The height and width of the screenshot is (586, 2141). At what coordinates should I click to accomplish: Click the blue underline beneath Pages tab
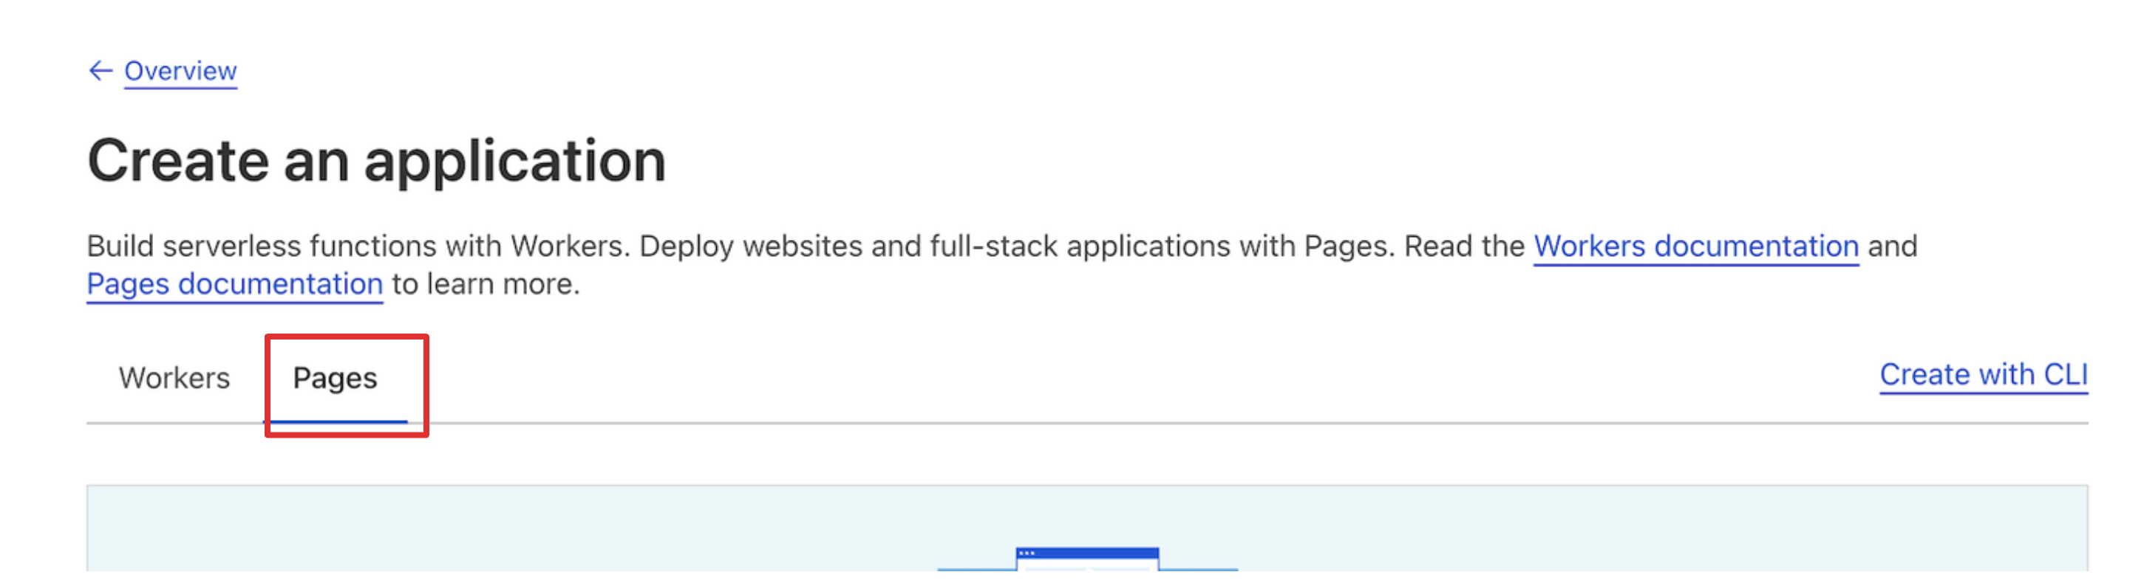[336, 421]
